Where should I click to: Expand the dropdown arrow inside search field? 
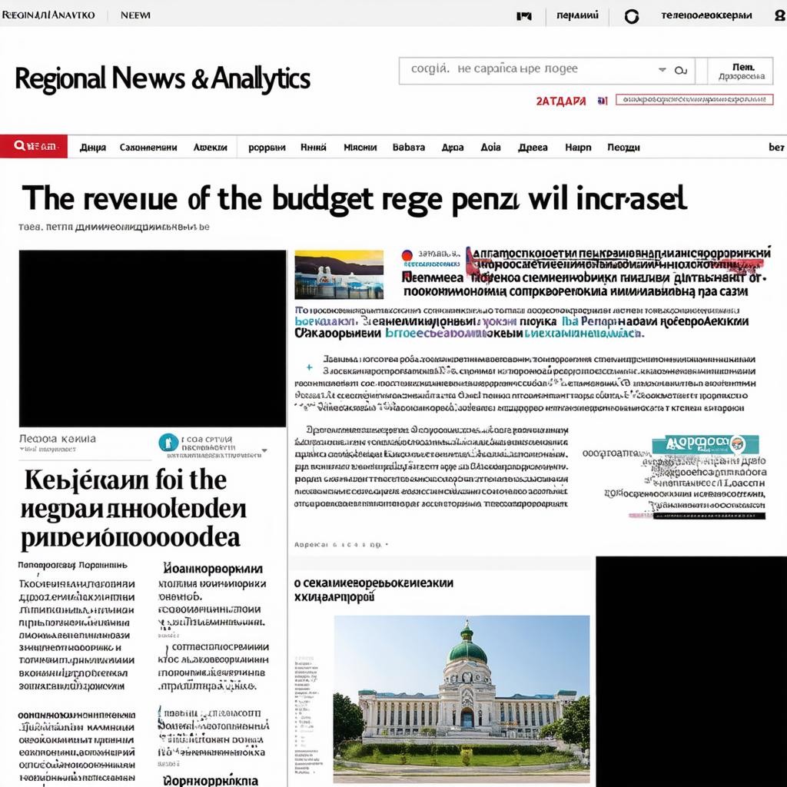[x=662, y=70]
